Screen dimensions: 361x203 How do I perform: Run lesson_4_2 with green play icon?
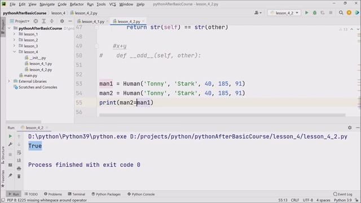pyautogui.click(x=306, y=13)
